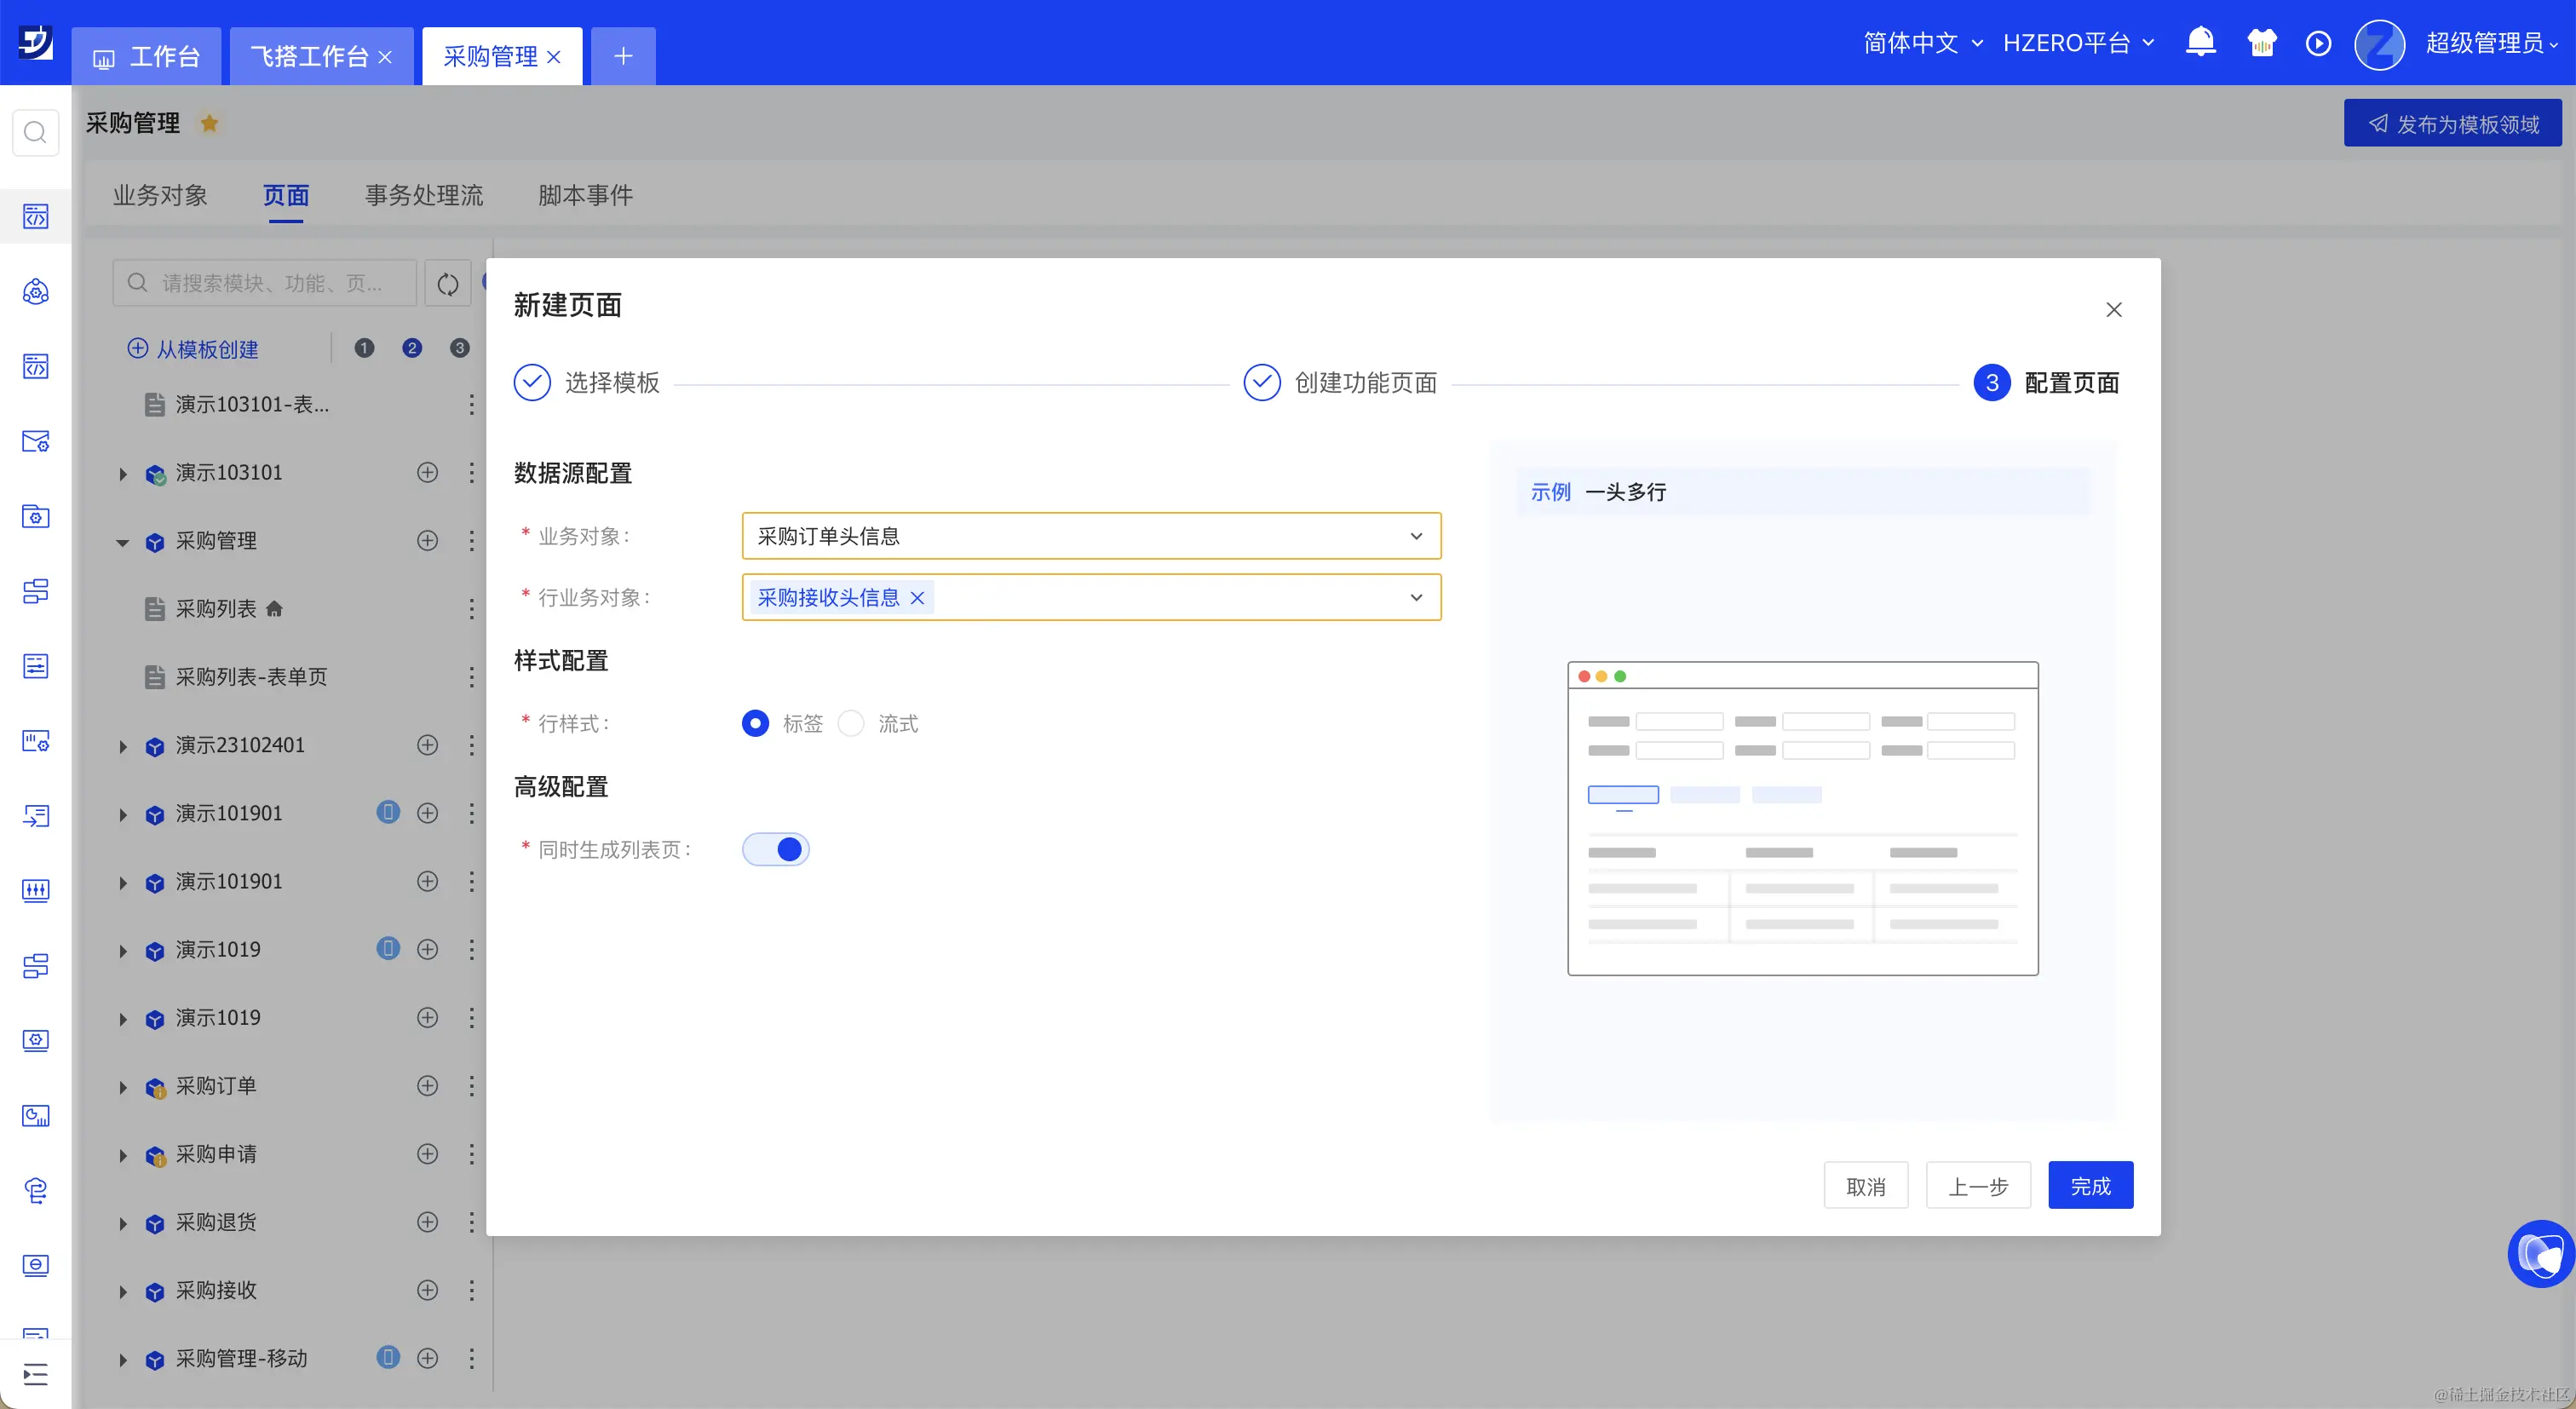Click the 上一步 button

pos(1977,1186)
